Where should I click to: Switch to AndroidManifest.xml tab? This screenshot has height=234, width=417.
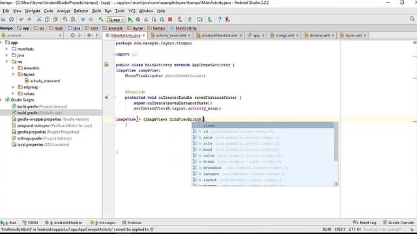[x=219, y=35]
